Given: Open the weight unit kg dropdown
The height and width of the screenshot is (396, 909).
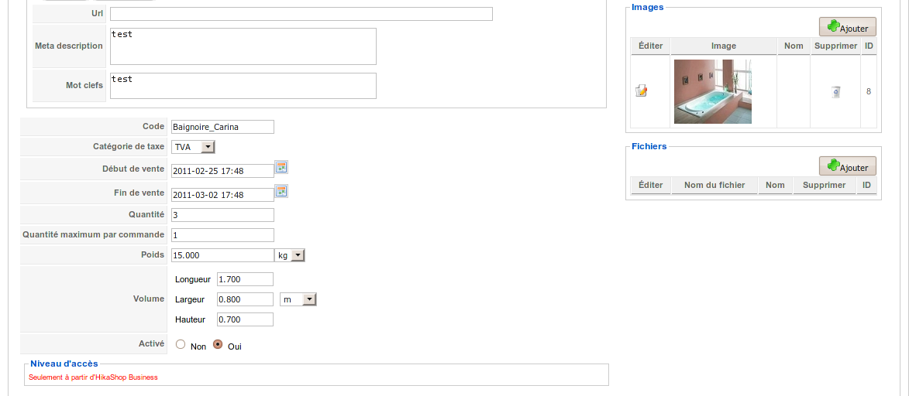Looking at the screenshot, I should click(290, 255).
